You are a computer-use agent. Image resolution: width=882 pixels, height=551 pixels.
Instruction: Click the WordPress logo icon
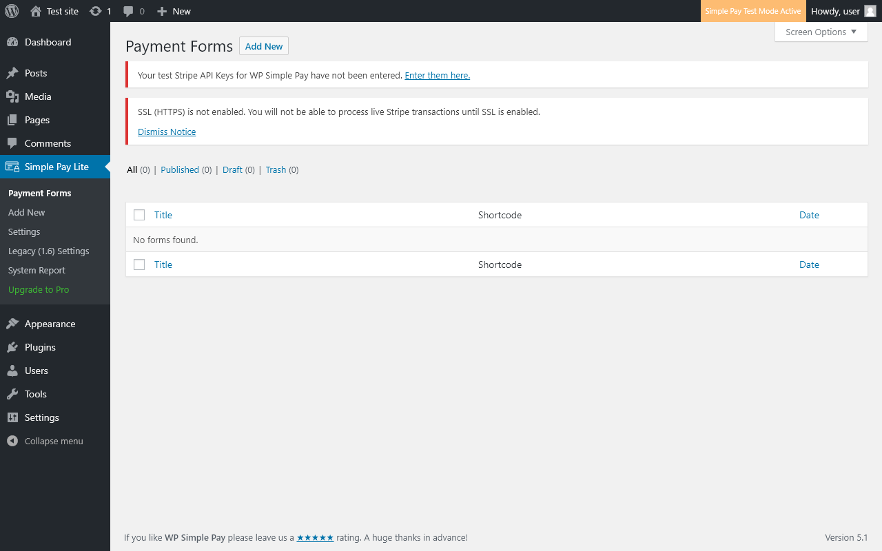(12, 11)
